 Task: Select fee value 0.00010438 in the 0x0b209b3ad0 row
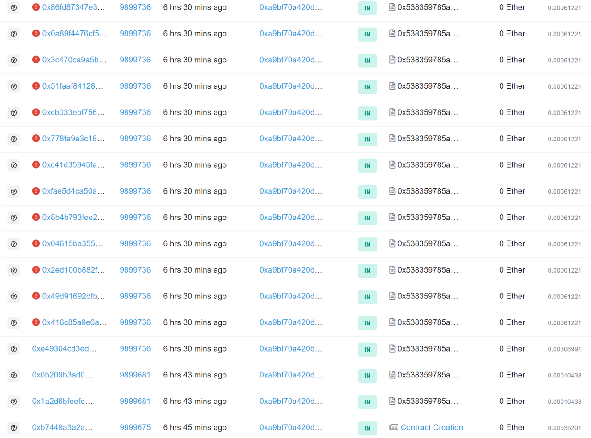564,376
